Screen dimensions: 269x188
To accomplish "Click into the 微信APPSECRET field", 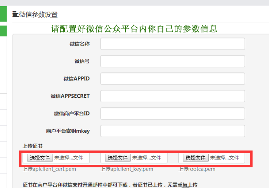I will 173,96.
